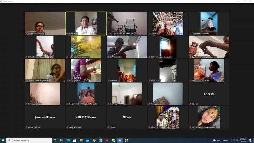Open File Explorer from the taskbar
Image resolution: width=254 pixels, height=143 pixels.
(x=81, y=140)
